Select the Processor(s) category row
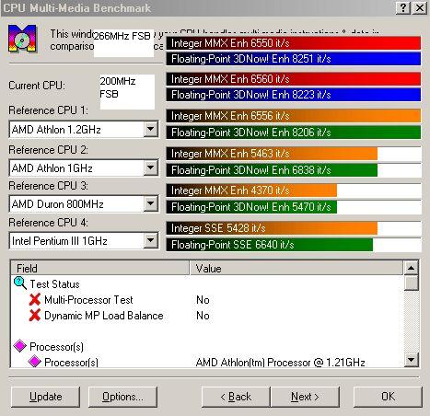 (207, 347)
